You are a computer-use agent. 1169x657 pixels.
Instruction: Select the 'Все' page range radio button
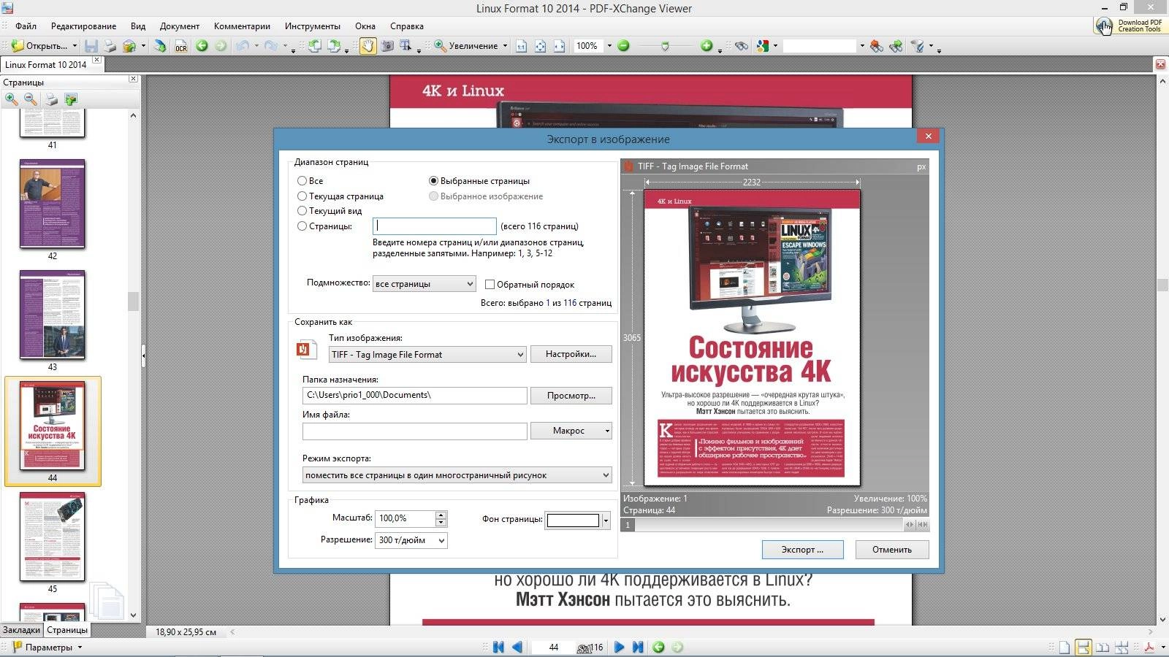click(302, 180)
